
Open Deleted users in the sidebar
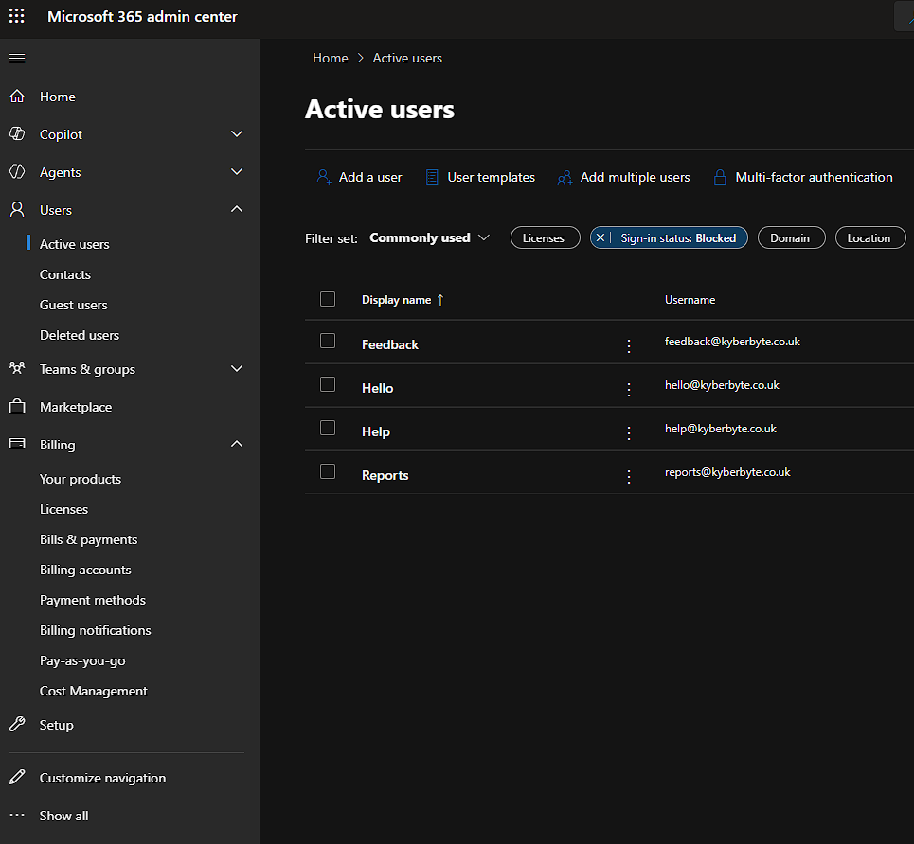pos(80,335)
